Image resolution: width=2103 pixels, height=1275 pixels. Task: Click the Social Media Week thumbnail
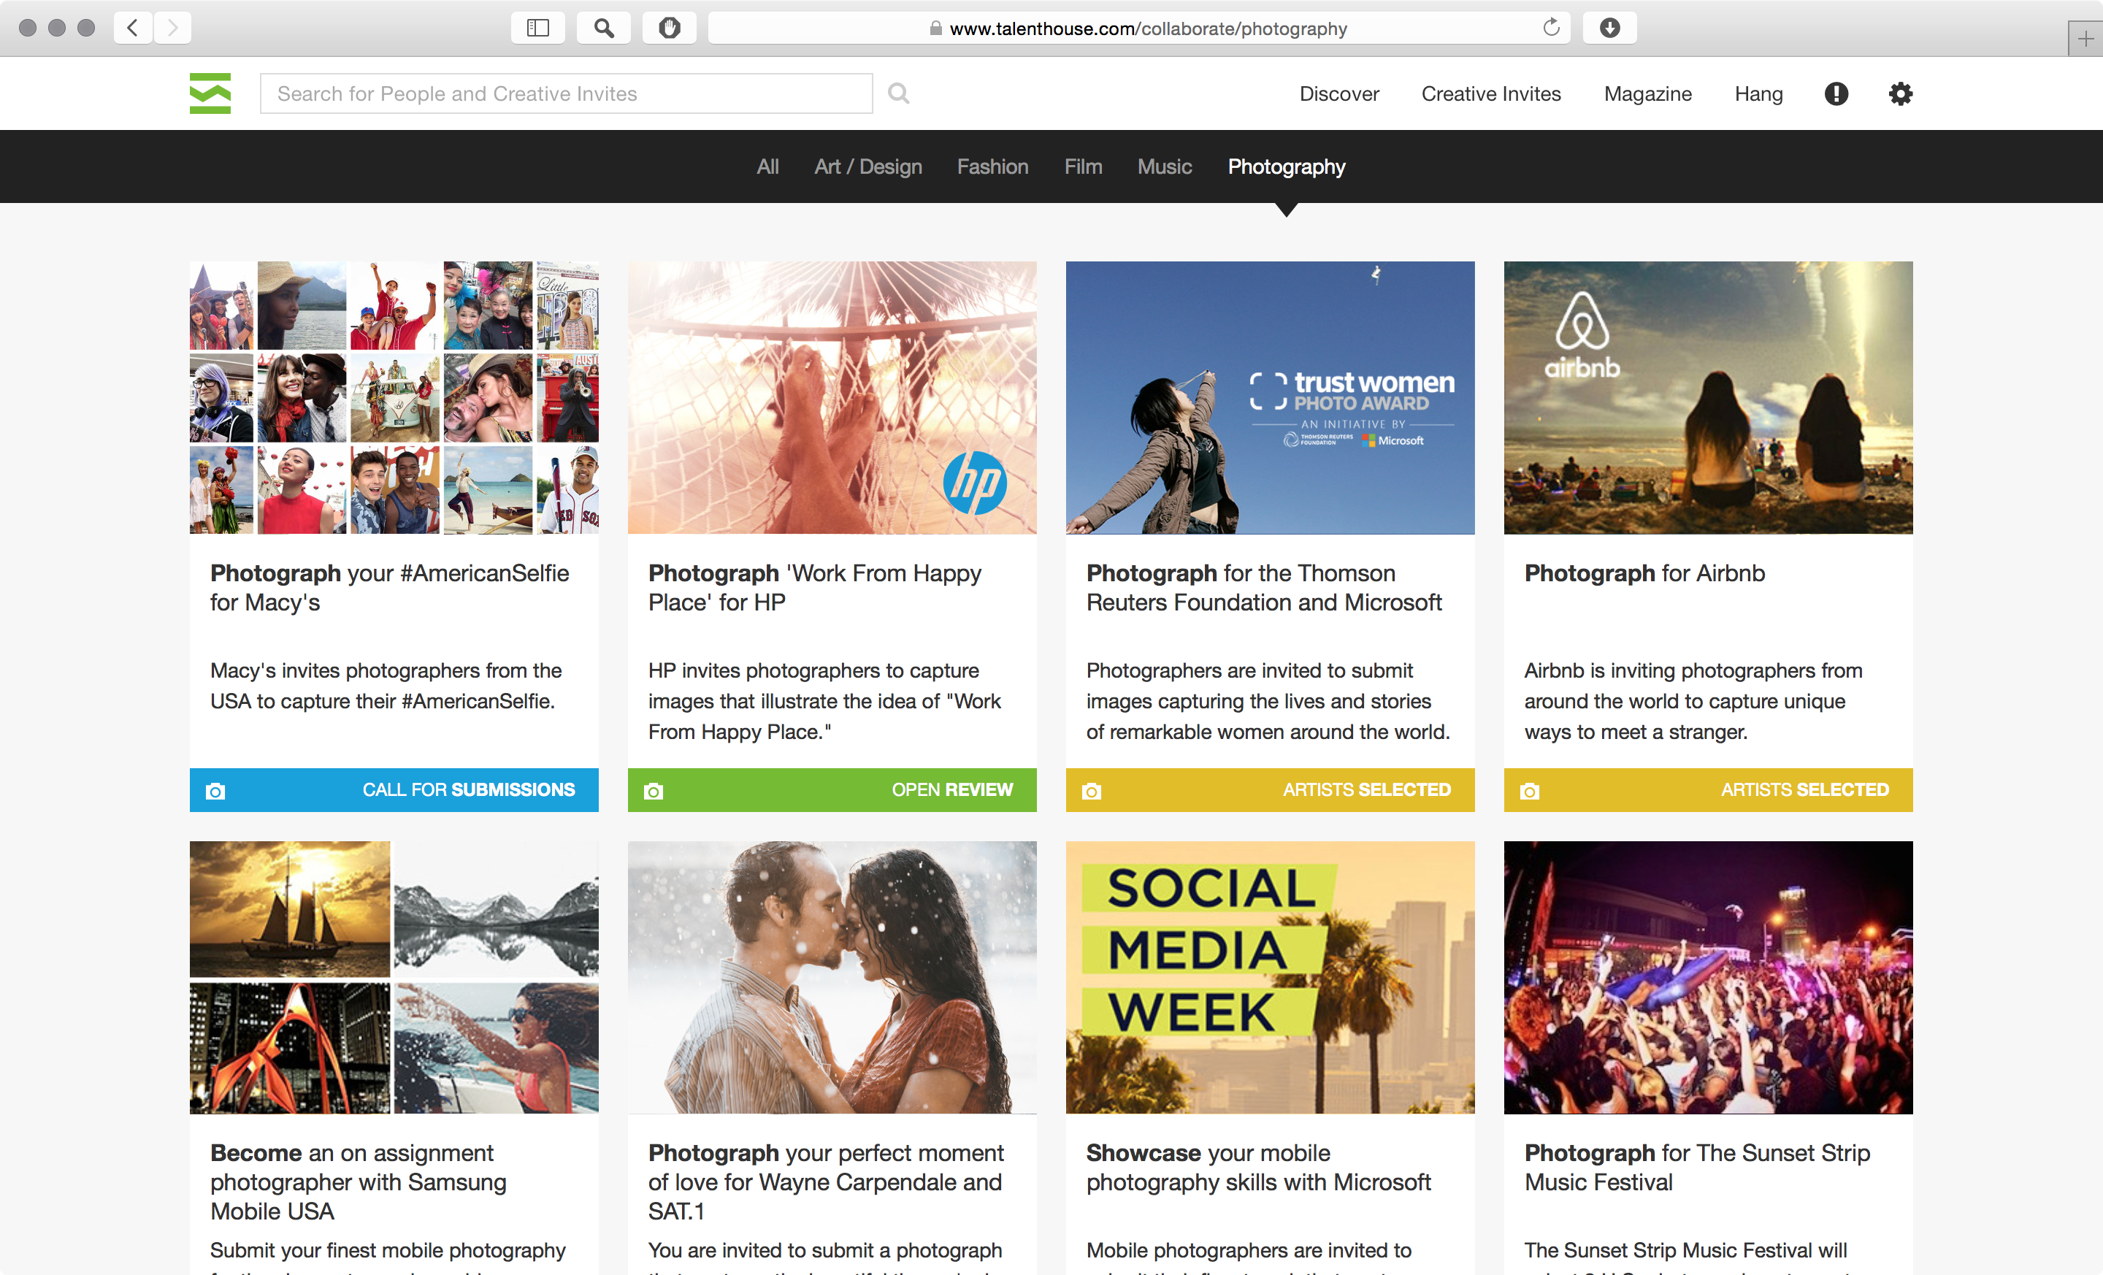click(x=1270, y=977)
